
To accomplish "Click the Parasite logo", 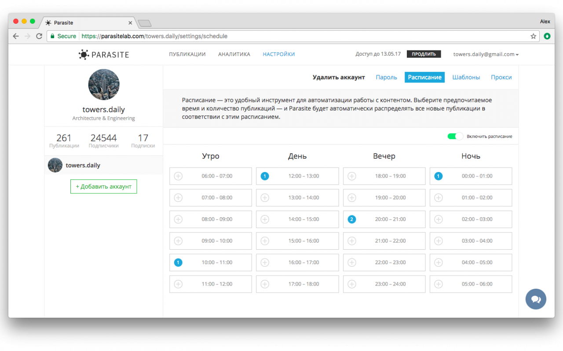I will tap(104, 54).
